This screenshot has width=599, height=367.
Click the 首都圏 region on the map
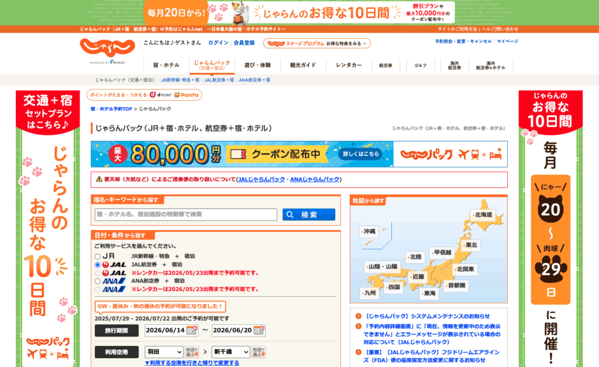tap(456, 286)
